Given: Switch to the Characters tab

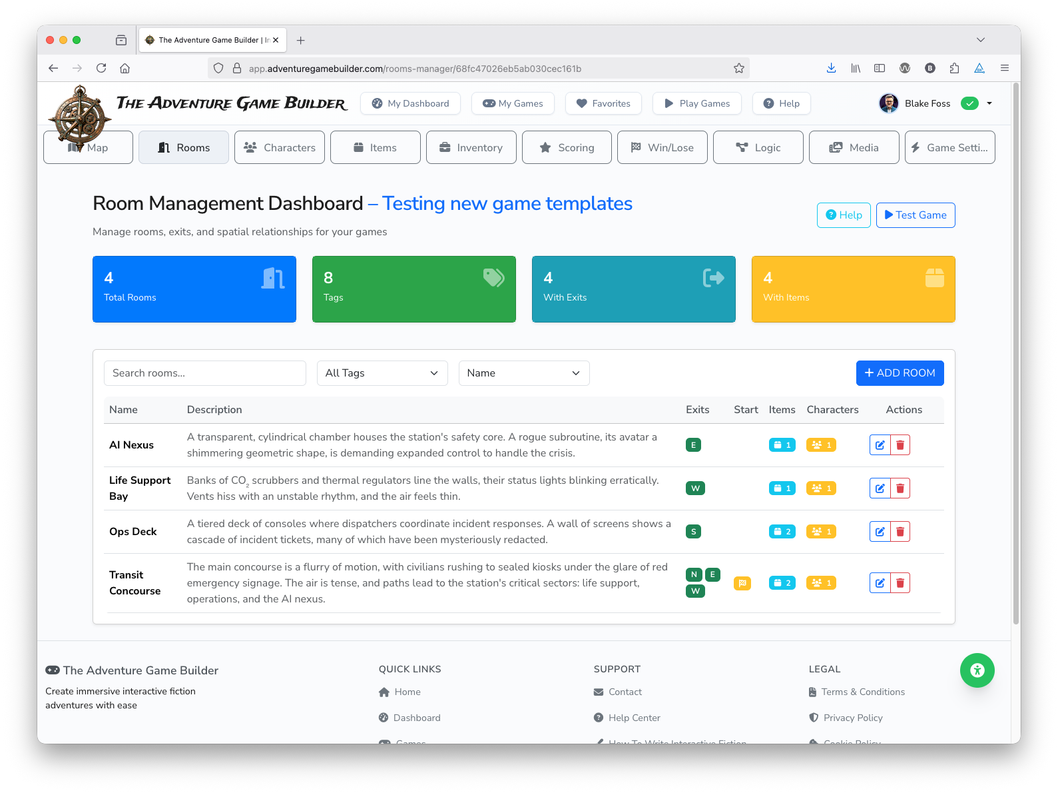Looking at the screenshot, I should pyautogui.click(x=280, y=147).
